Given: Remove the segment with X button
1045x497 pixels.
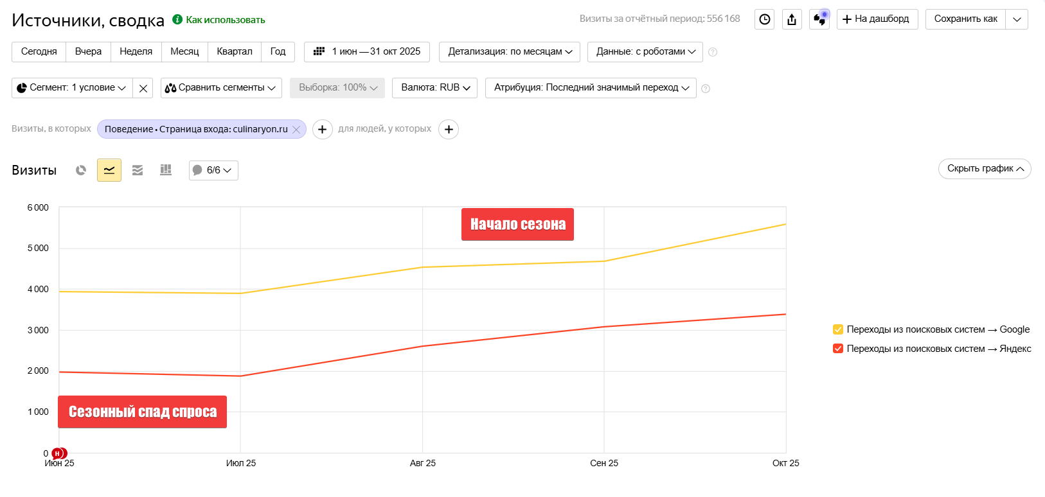Looking at the screenshot, I should pos(143,88).
